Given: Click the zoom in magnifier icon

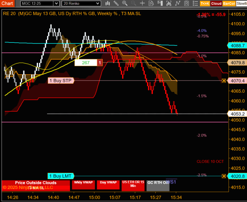Looking at the screenshot, I should click(125, 3).
